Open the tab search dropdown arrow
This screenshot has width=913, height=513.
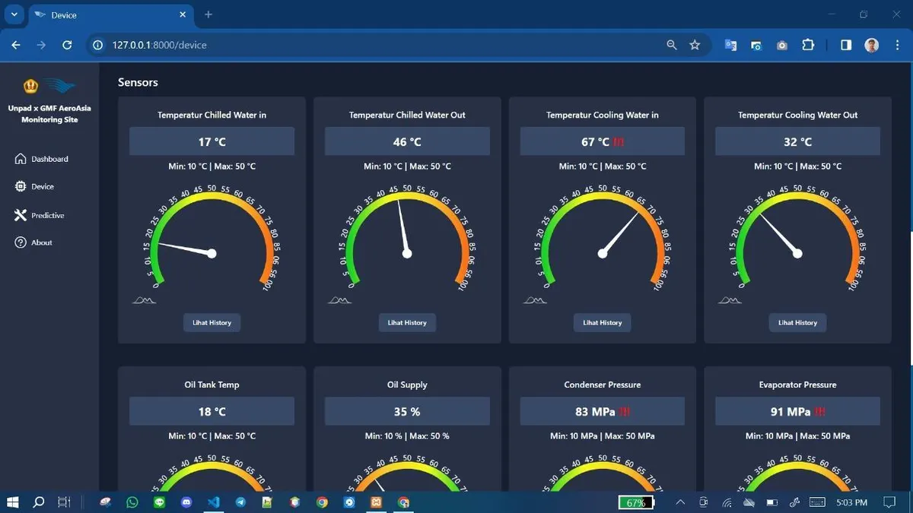pyautogui.click(x=14, y=14)
